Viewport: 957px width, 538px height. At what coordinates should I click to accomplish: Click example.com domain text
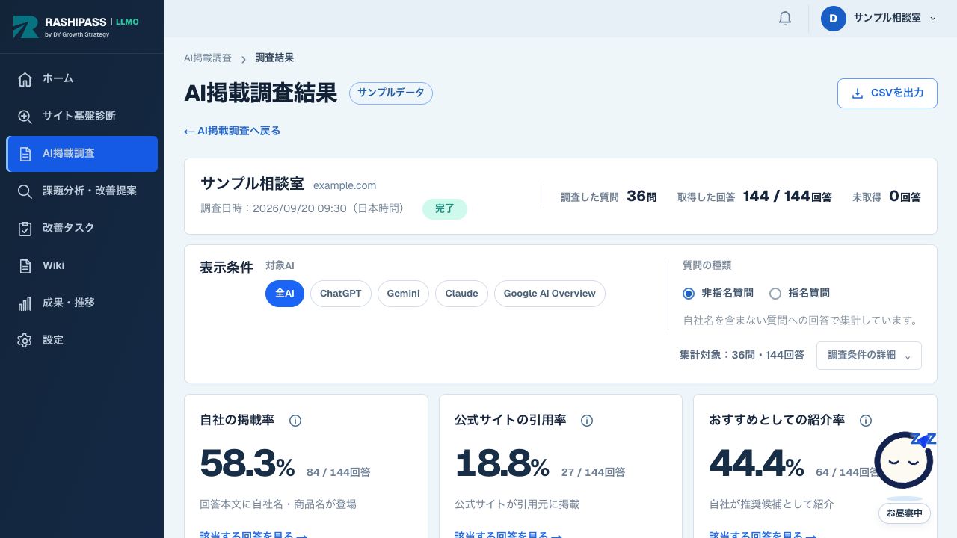[345, 185]
